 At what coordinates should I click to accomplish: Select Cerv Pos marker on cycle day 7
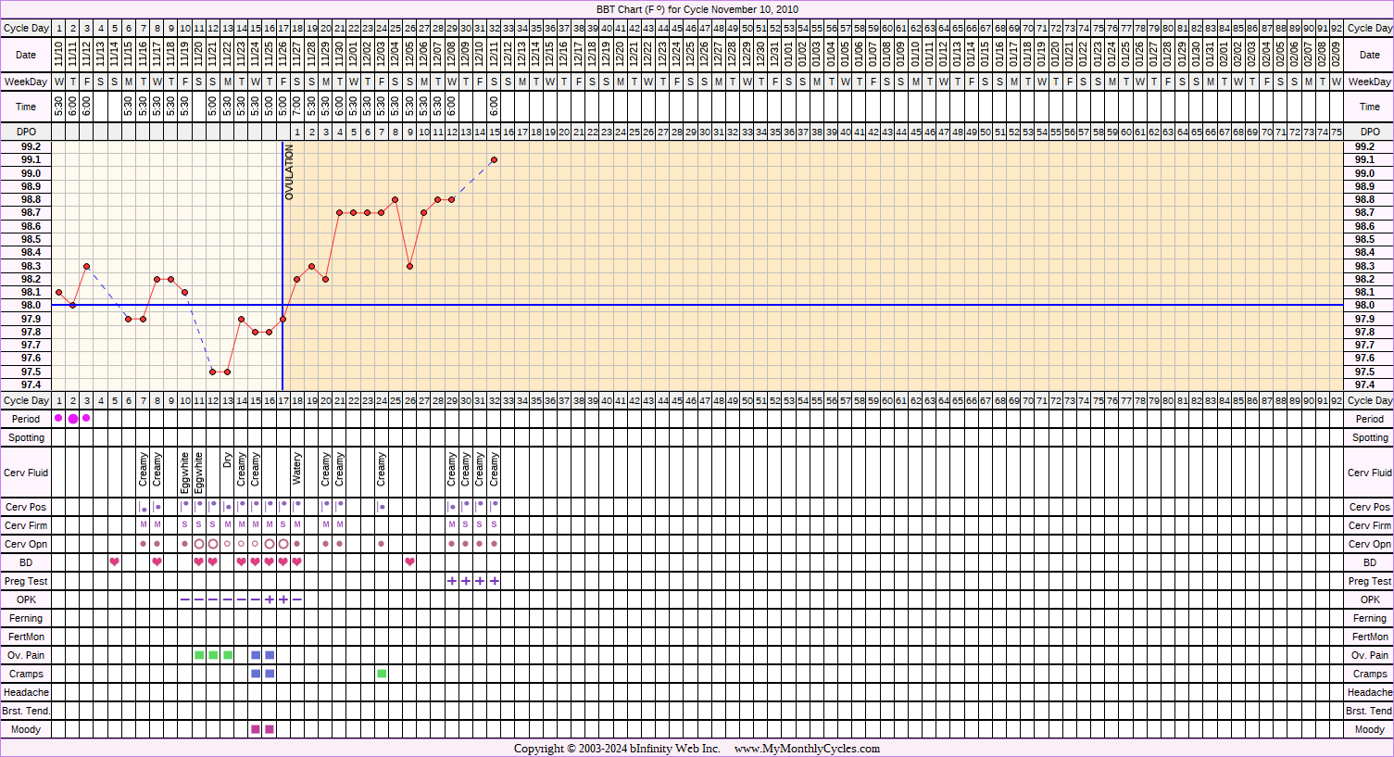coord(143,508)
